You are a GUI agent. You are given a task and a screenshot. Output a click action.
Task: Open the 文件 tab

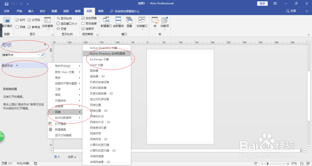7,11
